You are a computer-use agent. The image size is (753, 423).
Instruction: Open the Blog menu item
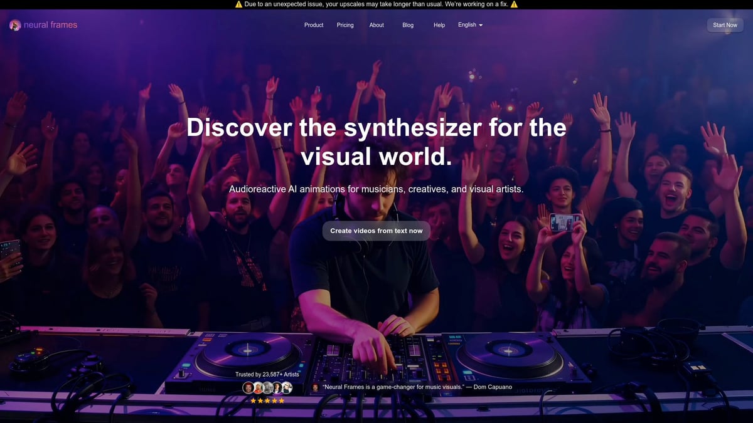click(x=408, y=25)
